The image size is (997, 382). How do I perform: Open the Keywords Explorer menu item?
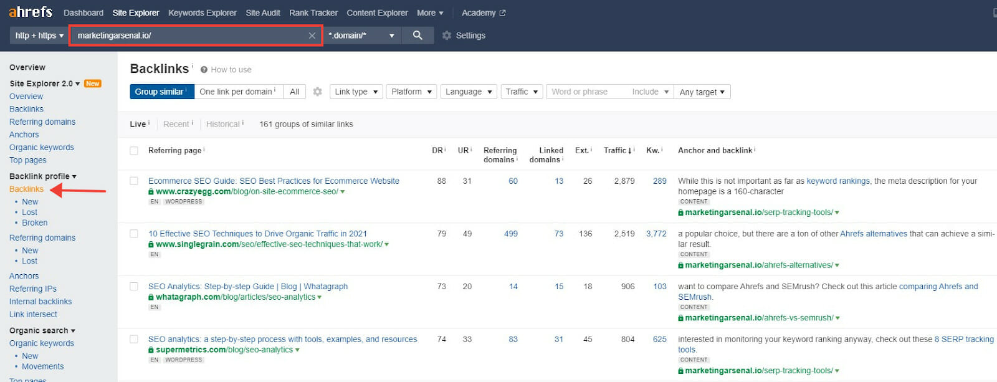click(x=203, y=12)
